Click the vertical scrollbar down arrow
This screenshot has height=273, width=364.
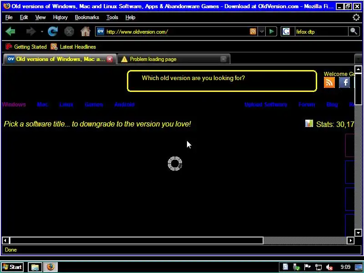point(358,233)
